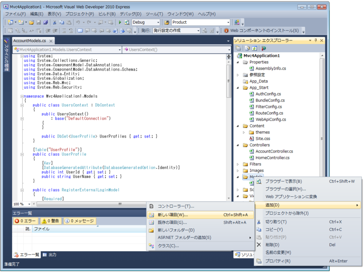The image size is (364, 272).
Task: Close the AccountModels.cs tab
Action: (x=51, y=41)
